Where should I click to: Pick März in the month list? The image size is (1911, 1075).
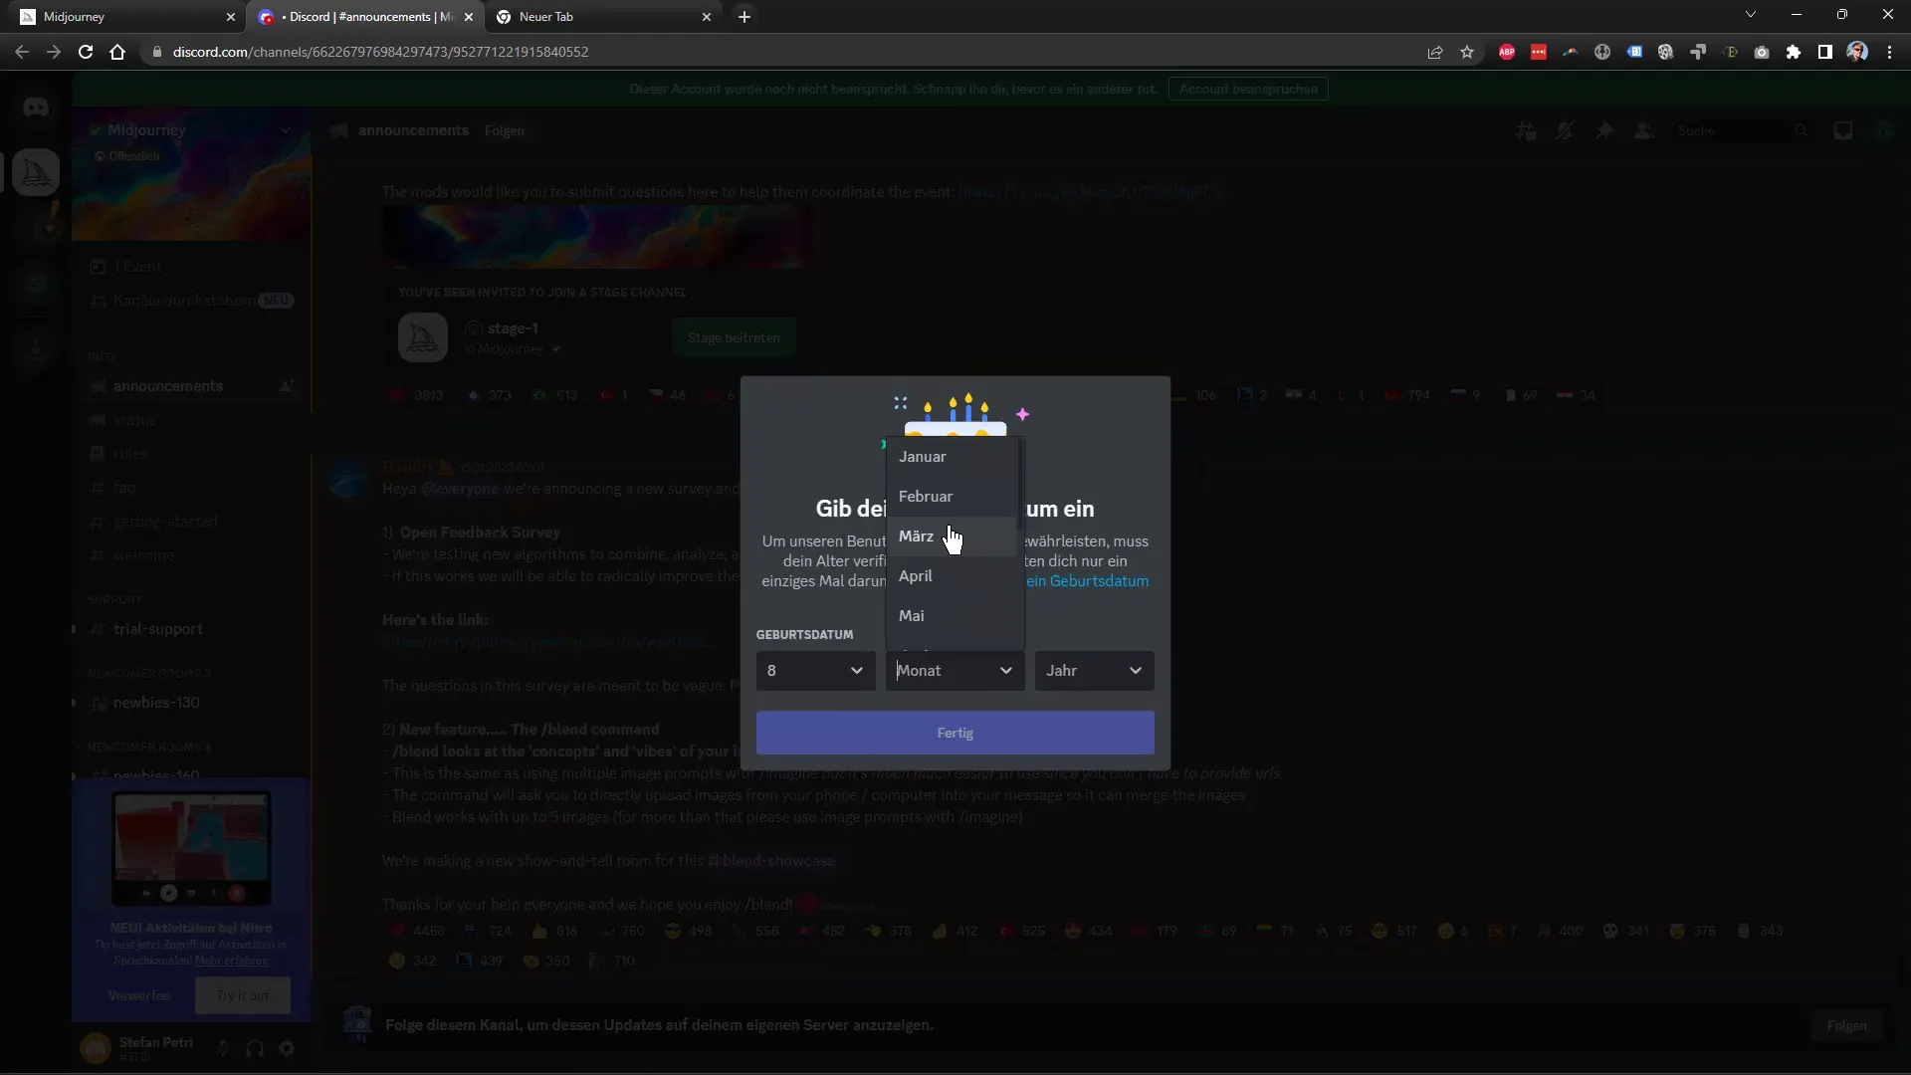click(953, 537)
